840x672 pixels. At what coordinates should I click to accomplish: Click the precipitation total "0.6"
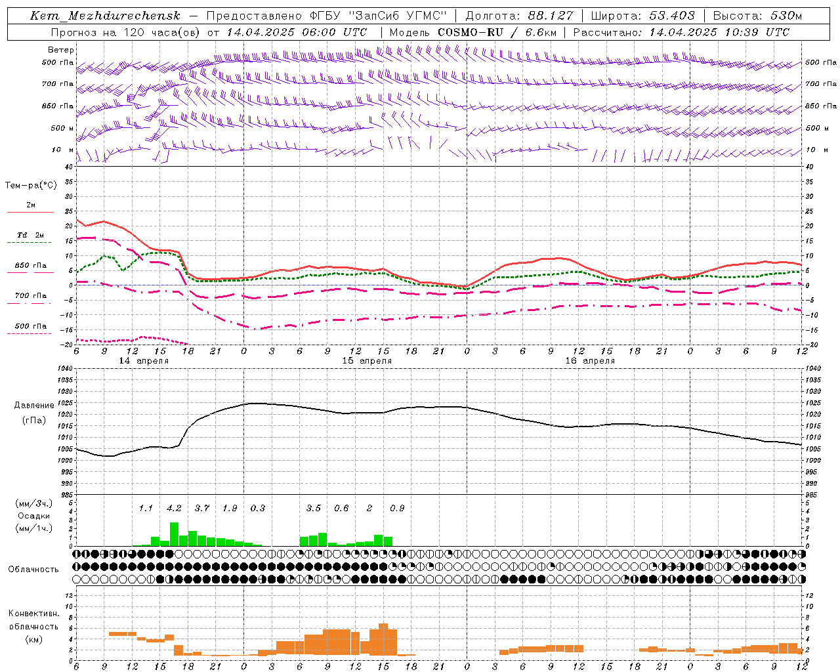[x=341, y=508]
